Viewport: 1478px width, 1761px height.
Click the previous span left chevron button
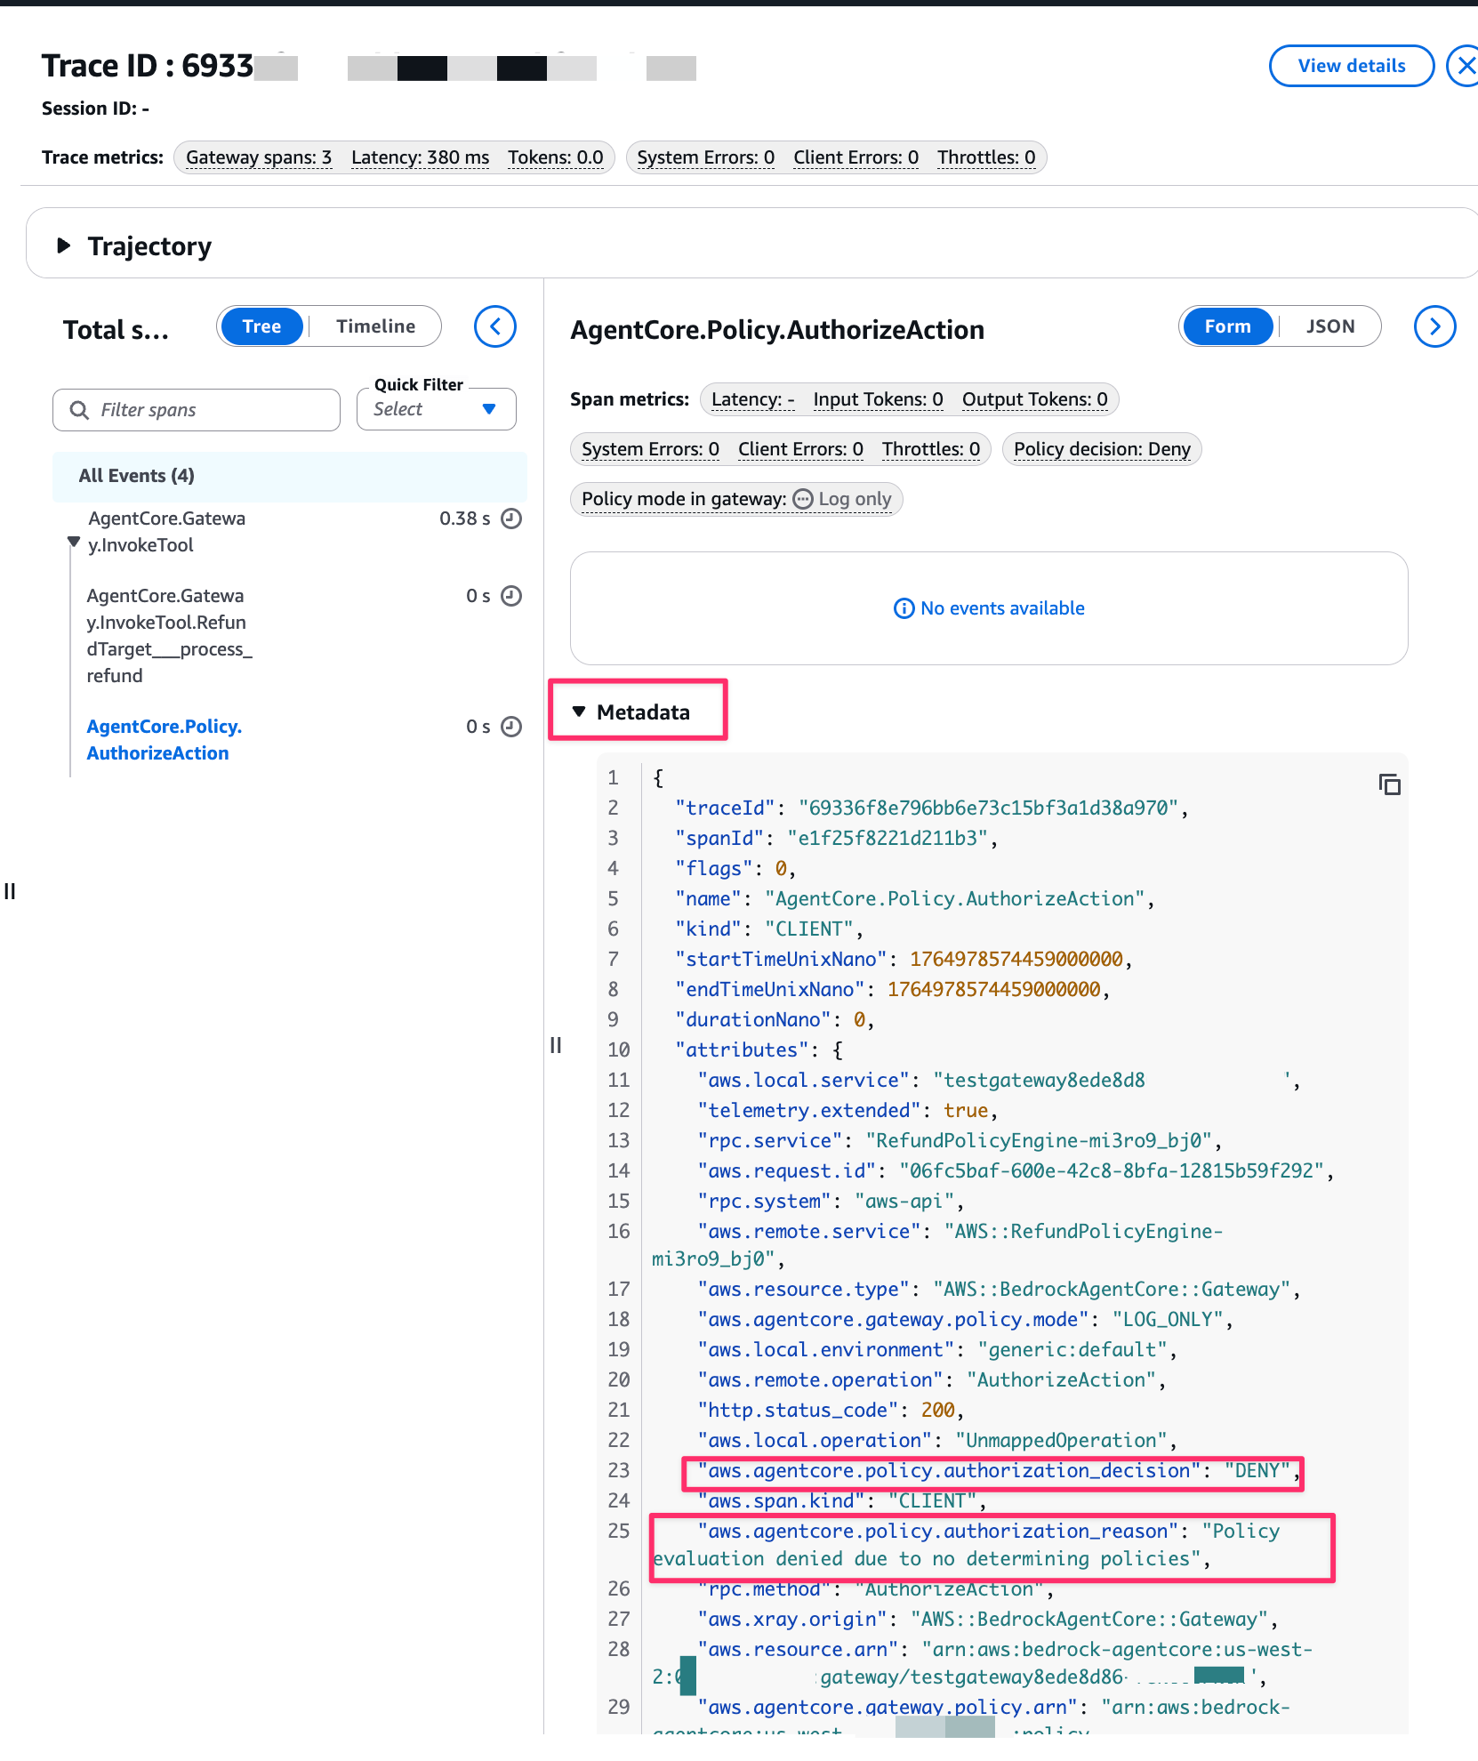(x=495, y=327)
